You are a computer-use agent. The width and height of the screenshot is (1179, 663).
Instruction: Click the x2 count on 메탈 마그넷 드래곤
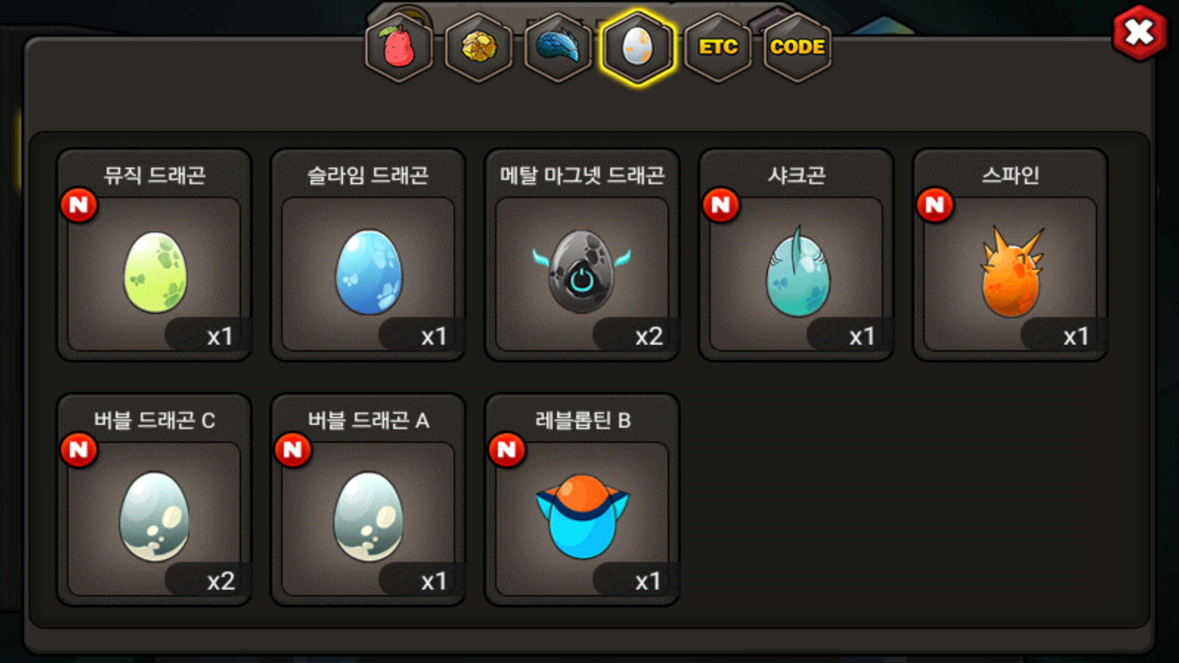(649, 337)
